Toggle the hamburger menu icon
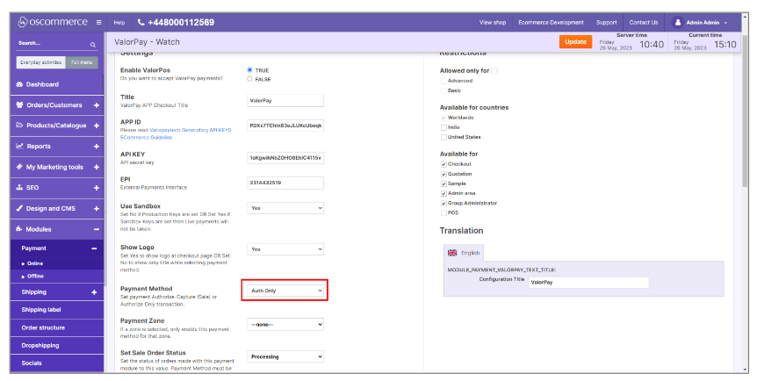The width and height of the screenshot is (757, 381). click(99, 22)
